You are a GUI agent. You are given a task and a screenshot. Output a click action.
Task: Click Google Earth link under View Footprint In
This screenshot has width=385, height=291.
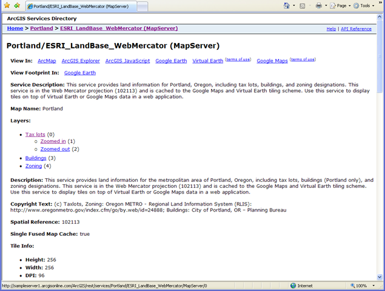pos(80,73)
